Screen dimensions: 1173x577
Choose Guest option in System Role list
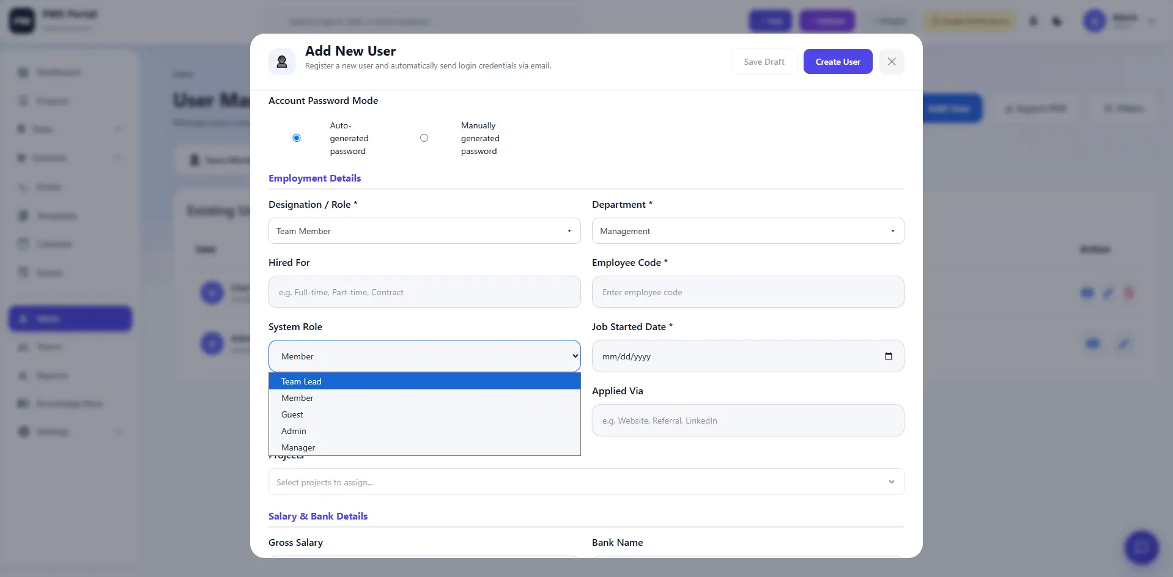[424, 414]
